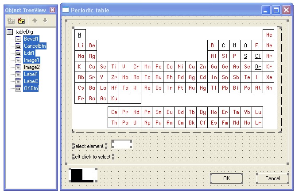Viewport: 295px width, 193px height.
Task: Click the Image2 component icon
Action: click(18, 67)
